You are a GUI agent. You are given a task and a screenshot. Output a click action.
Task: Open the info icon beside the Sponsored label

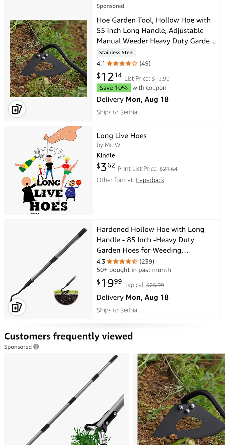click(x=36, y=347)
